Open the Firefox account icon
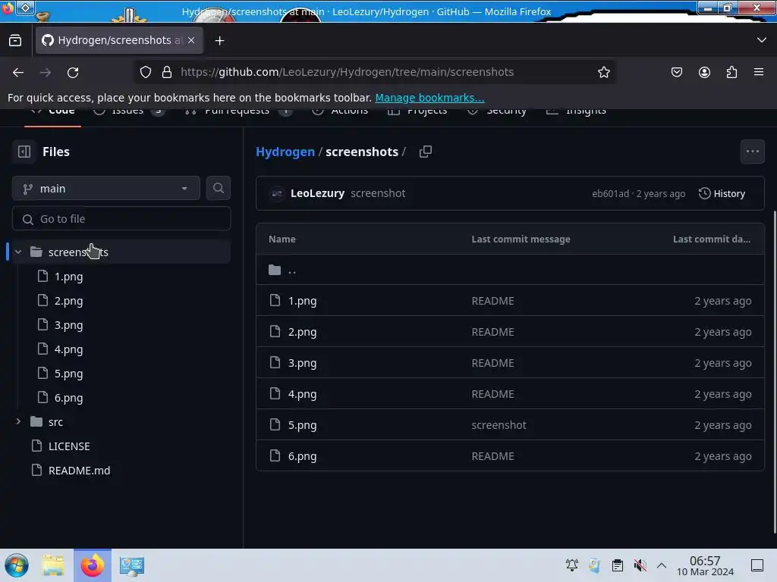777x582 pixels. click(704, 72)
